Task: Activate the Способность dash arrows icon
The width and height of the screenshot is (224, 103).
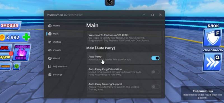Action: 212,62
